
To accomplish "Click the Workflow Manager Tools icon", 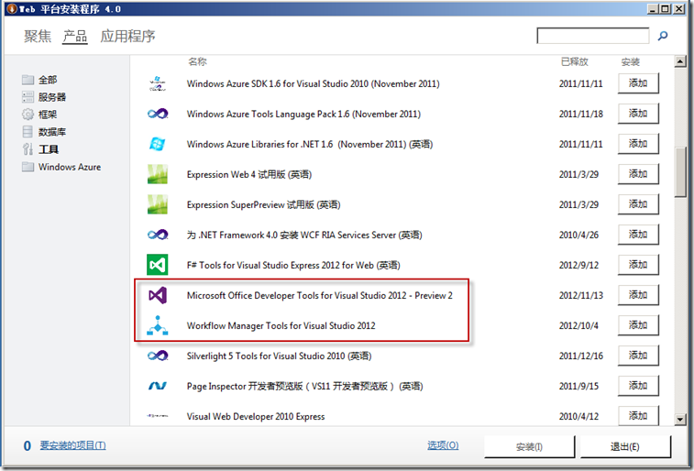I will tap(158, 325).
